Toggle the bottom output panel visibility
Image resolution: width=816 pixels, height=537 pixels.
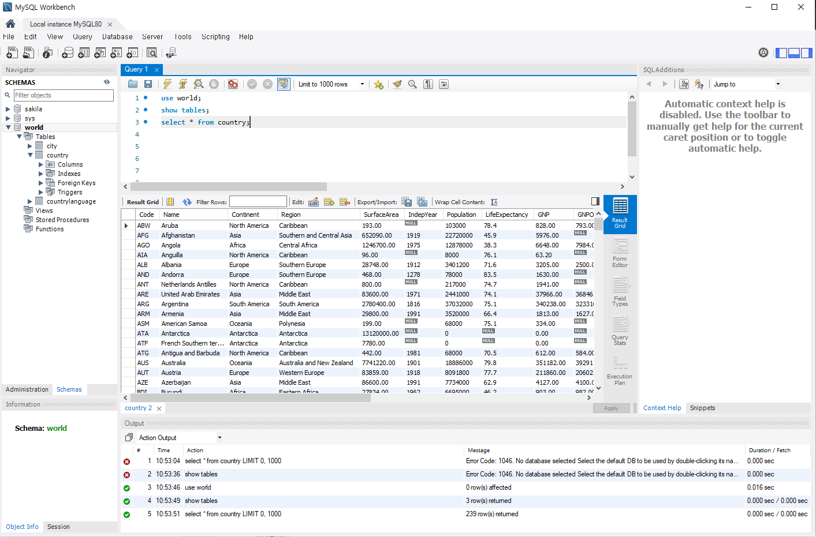(794, 53)
